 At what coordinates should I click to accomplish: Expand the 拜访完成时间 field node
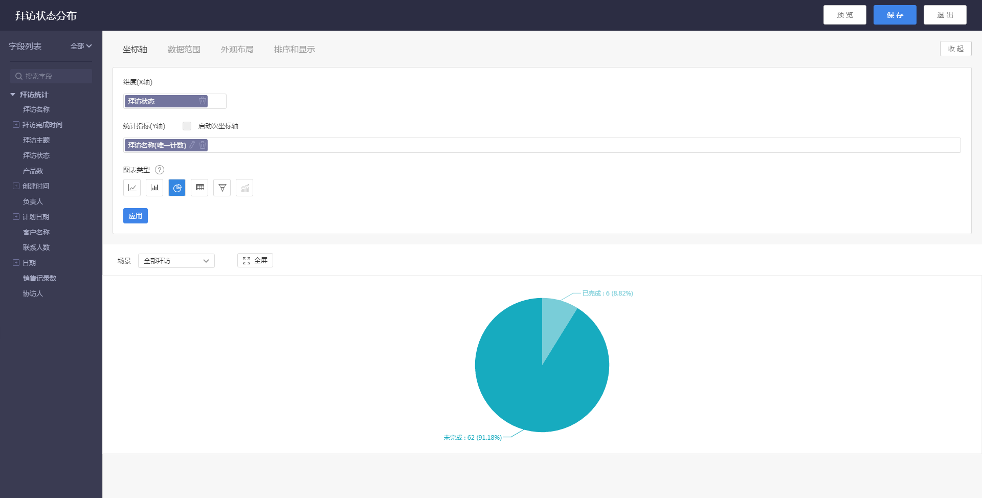16,125
